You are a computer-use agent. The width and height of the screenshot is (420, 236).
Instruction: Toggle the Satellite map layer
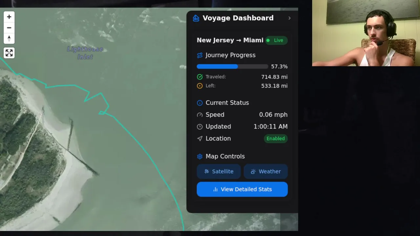(x=219, y=171)
